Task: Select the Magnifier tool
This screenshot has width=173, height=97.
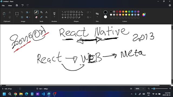Action: pyautogui.click(x=46, y=17)
